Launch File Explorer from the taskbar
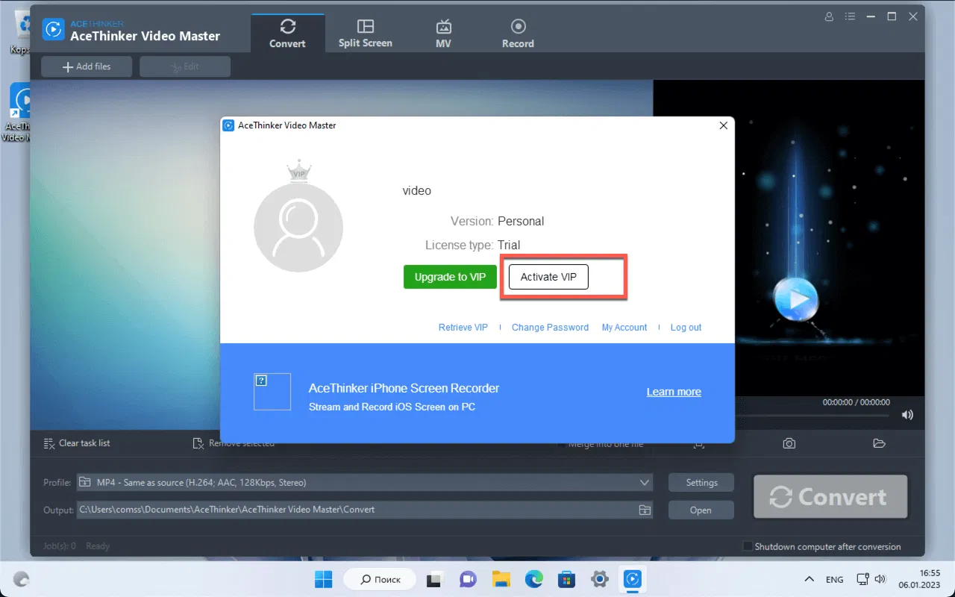This screenshot has height=597, width=955. click(x=501, y=579)
